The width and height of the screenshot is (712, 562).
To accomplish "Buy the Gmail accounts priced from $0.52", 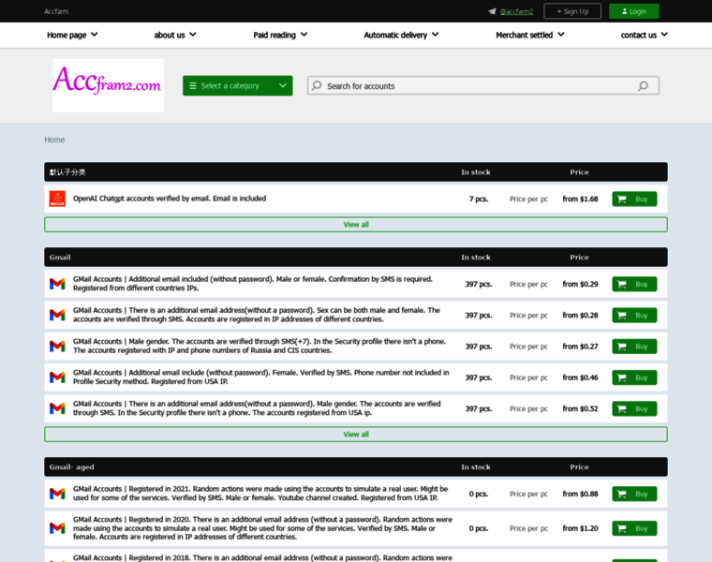I will 634,408.
